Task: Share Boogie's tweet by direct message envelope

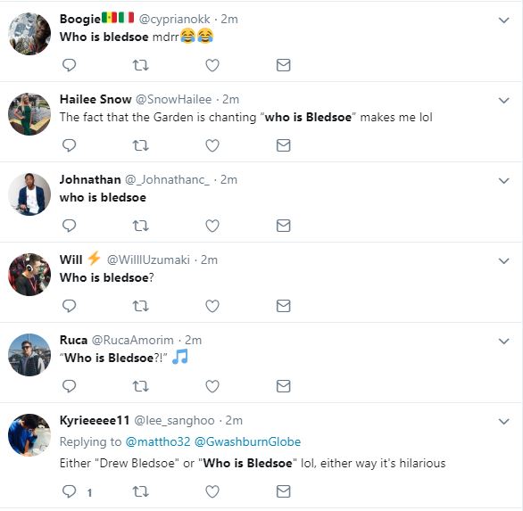Action: 283,65
